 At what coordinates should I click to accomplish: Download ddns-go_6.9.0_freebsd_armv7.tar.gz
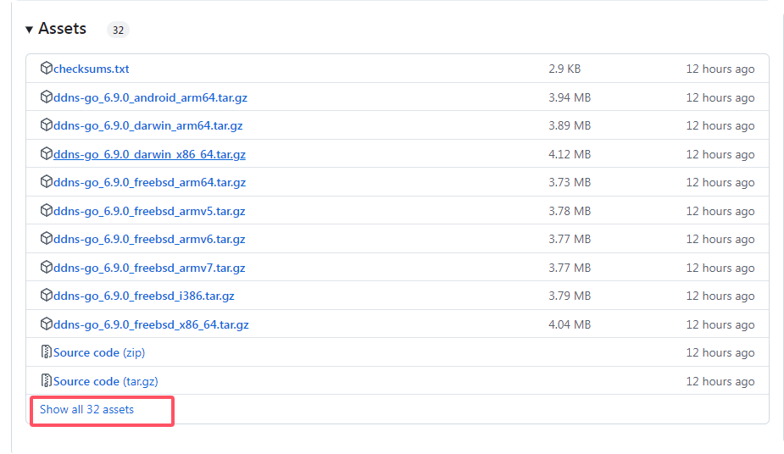[x=149, y=269]
